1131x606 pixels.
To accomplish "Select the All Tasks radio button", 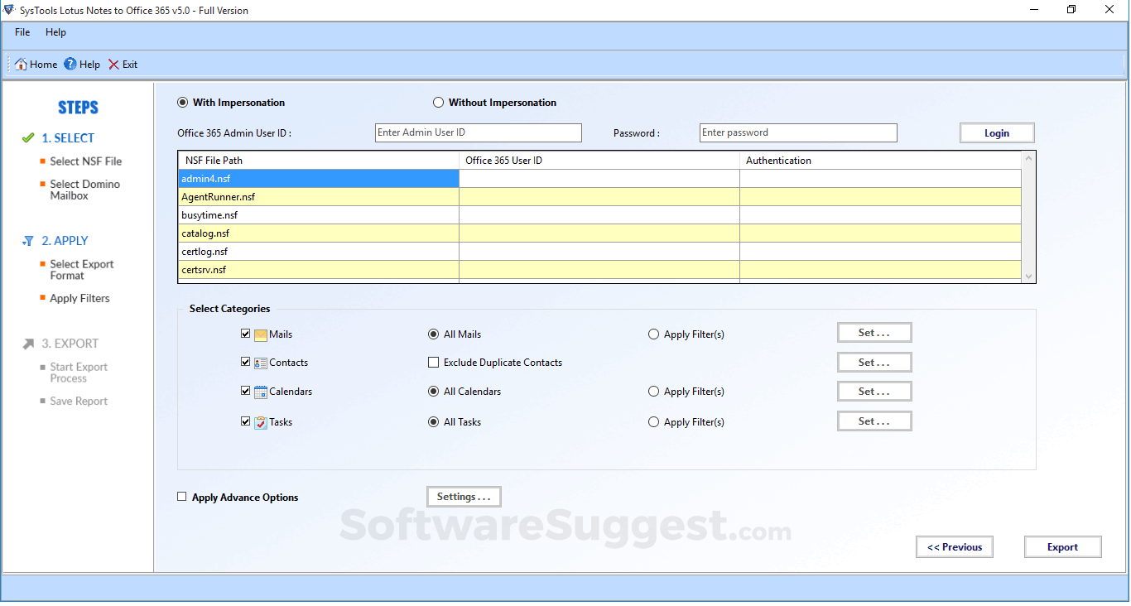I will click(433, 422).
